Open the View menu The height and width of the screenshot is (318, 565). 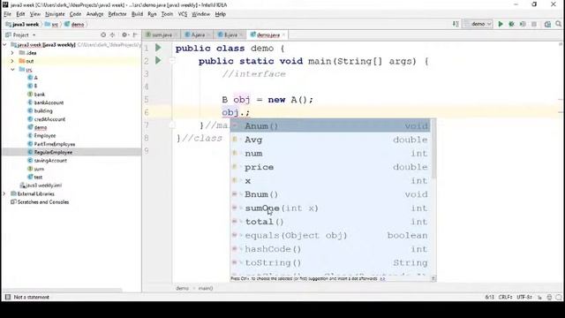click(x=35, y=14)
